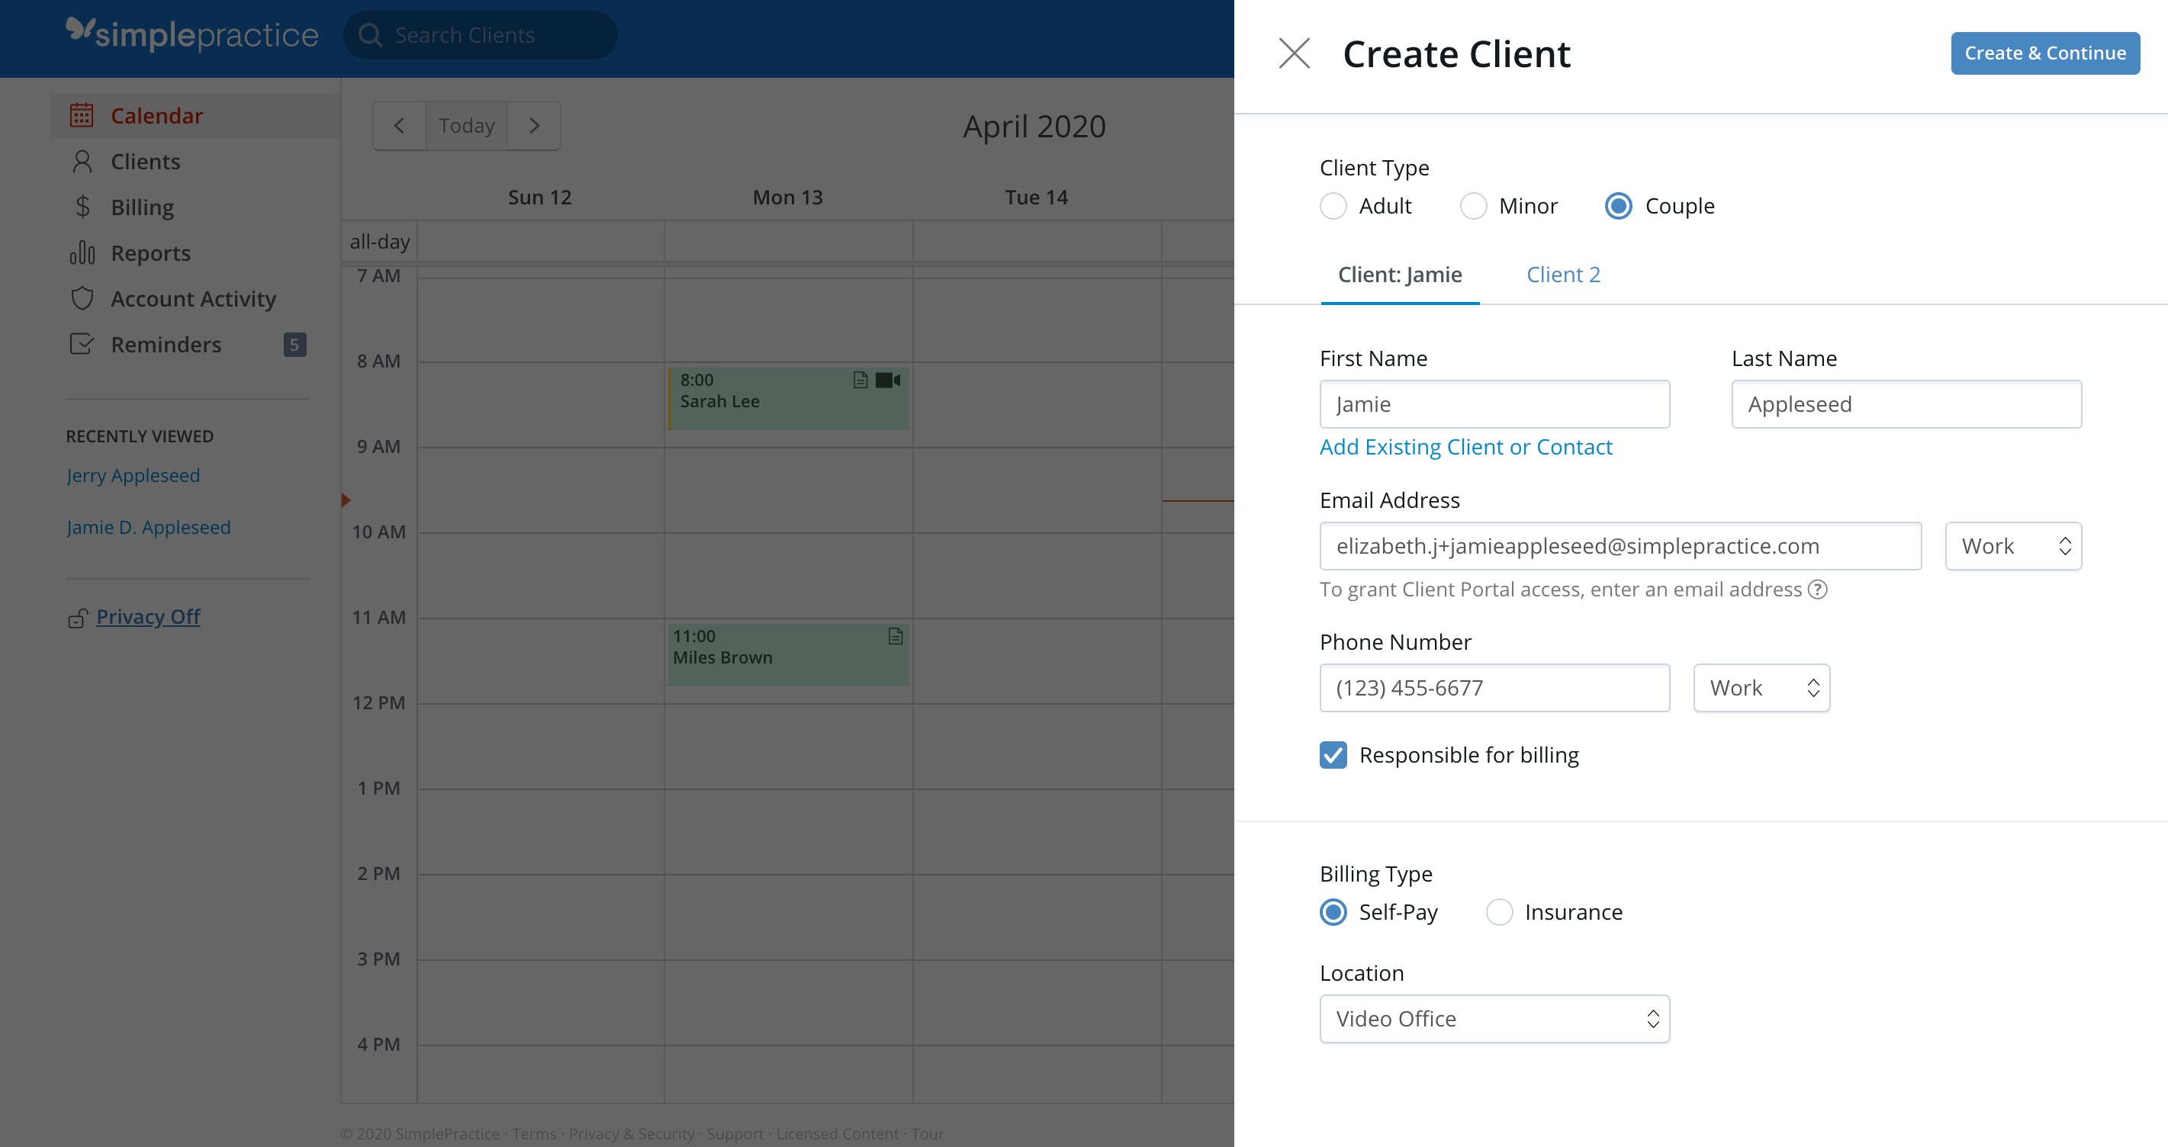Viewport: 2168px width, 1147px height.
Task: Choose Insurance billing type
Action: point(1499,912)
